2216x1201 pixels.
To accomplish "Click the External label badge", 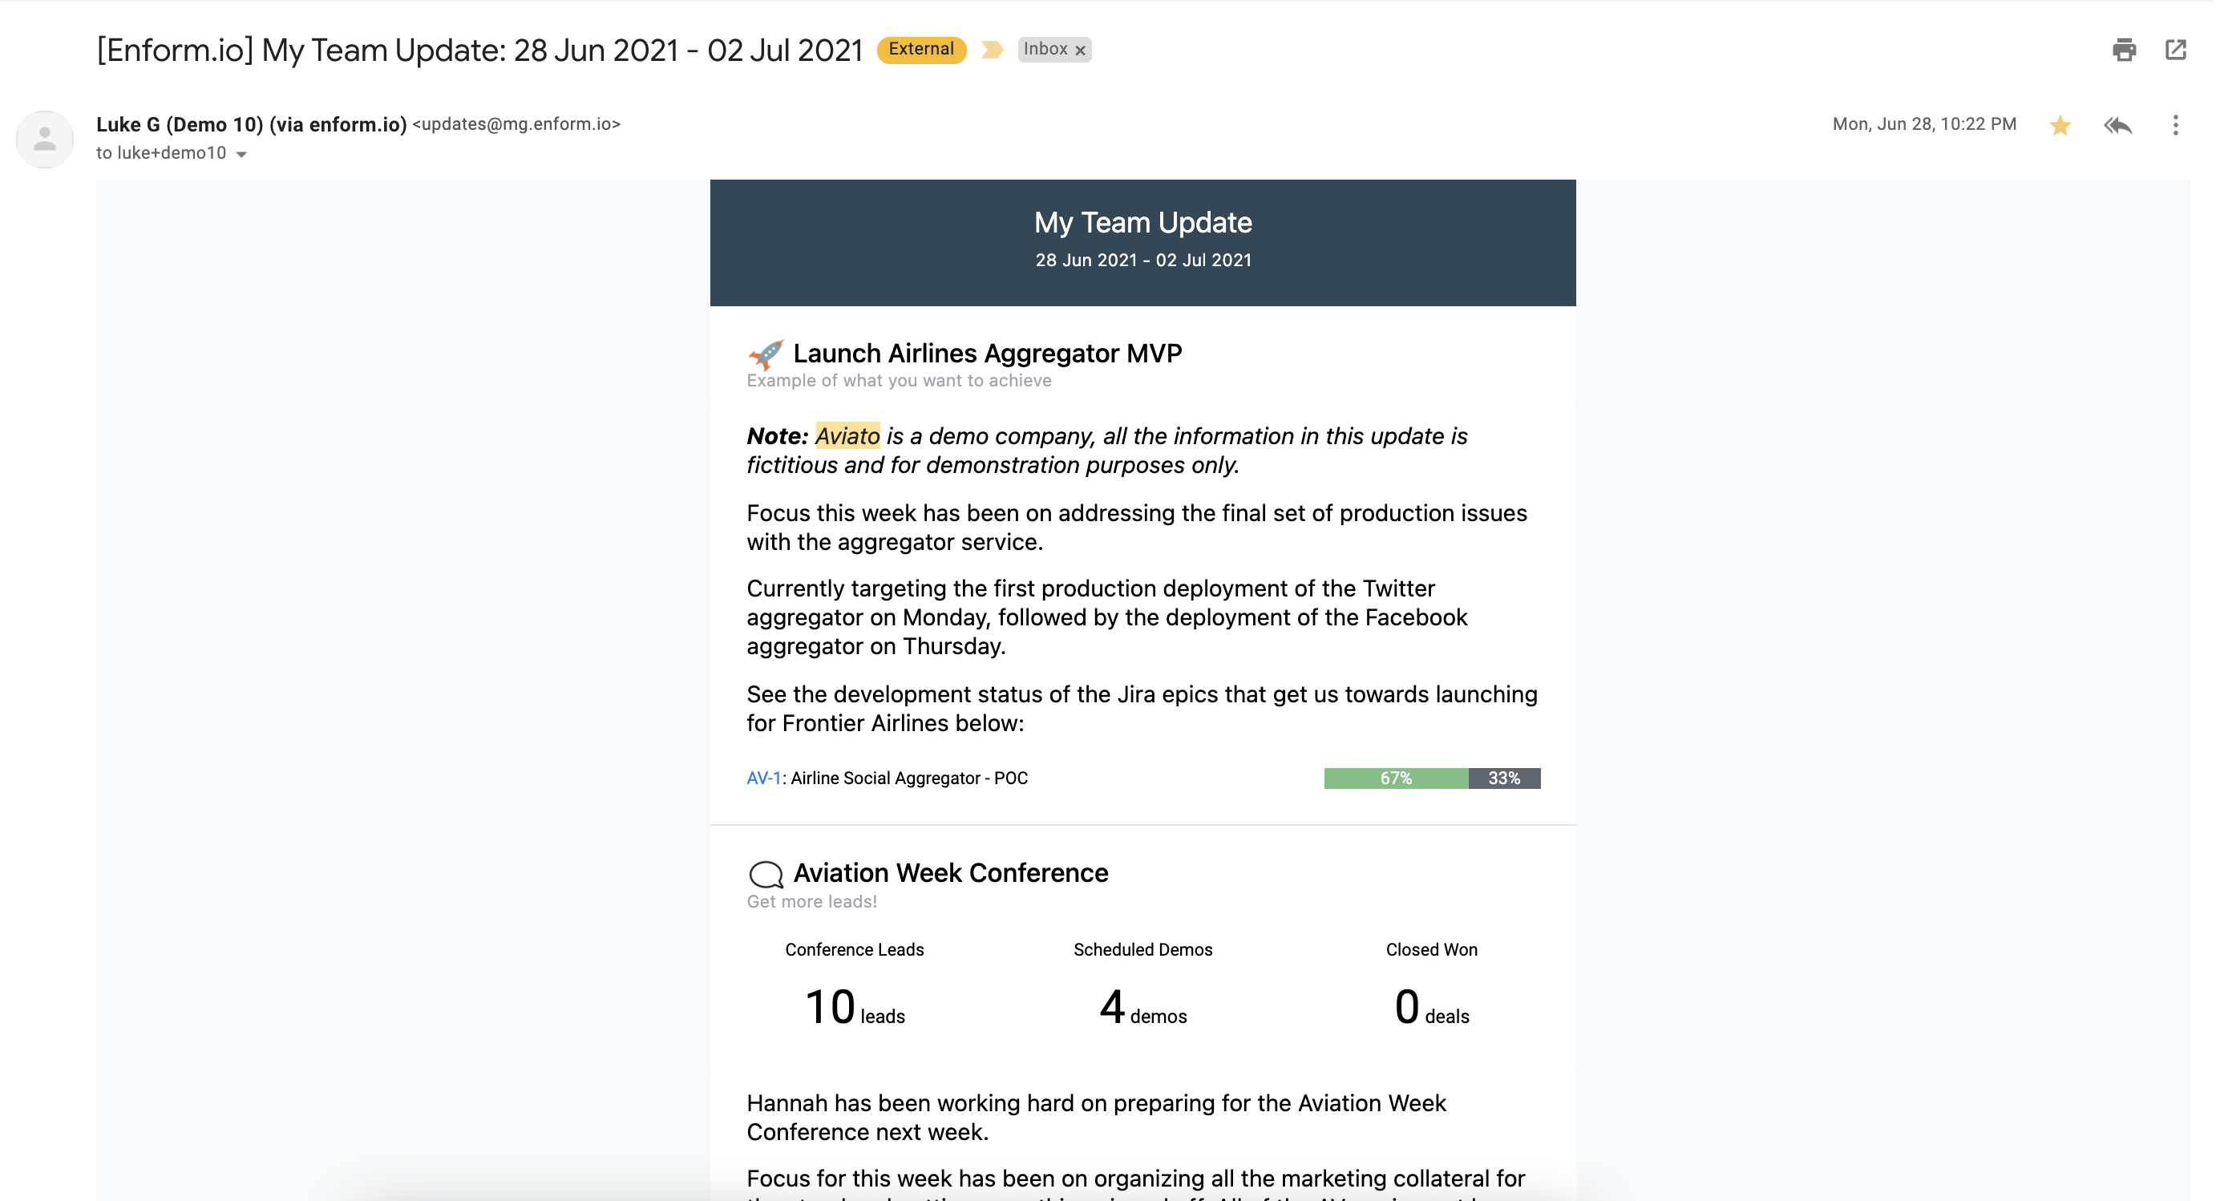I will coord(920,50).
